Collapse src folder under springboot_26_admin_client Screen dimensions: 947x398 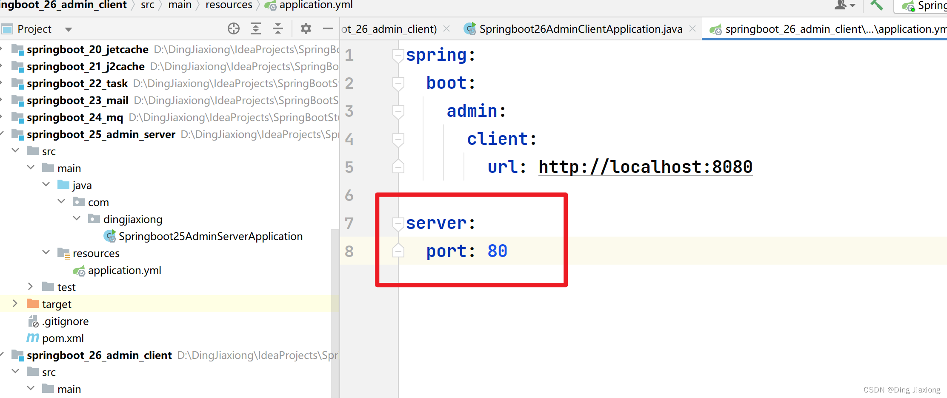[x=15, y=371]
